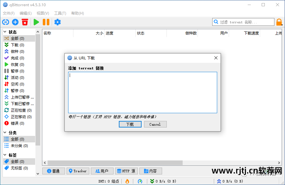
Task: Click the 过滤 torrent 名称 search field
Action: coord(243,22)
